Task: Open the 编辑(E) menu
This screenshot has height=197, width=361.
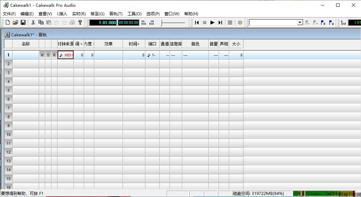Action: 27,14
